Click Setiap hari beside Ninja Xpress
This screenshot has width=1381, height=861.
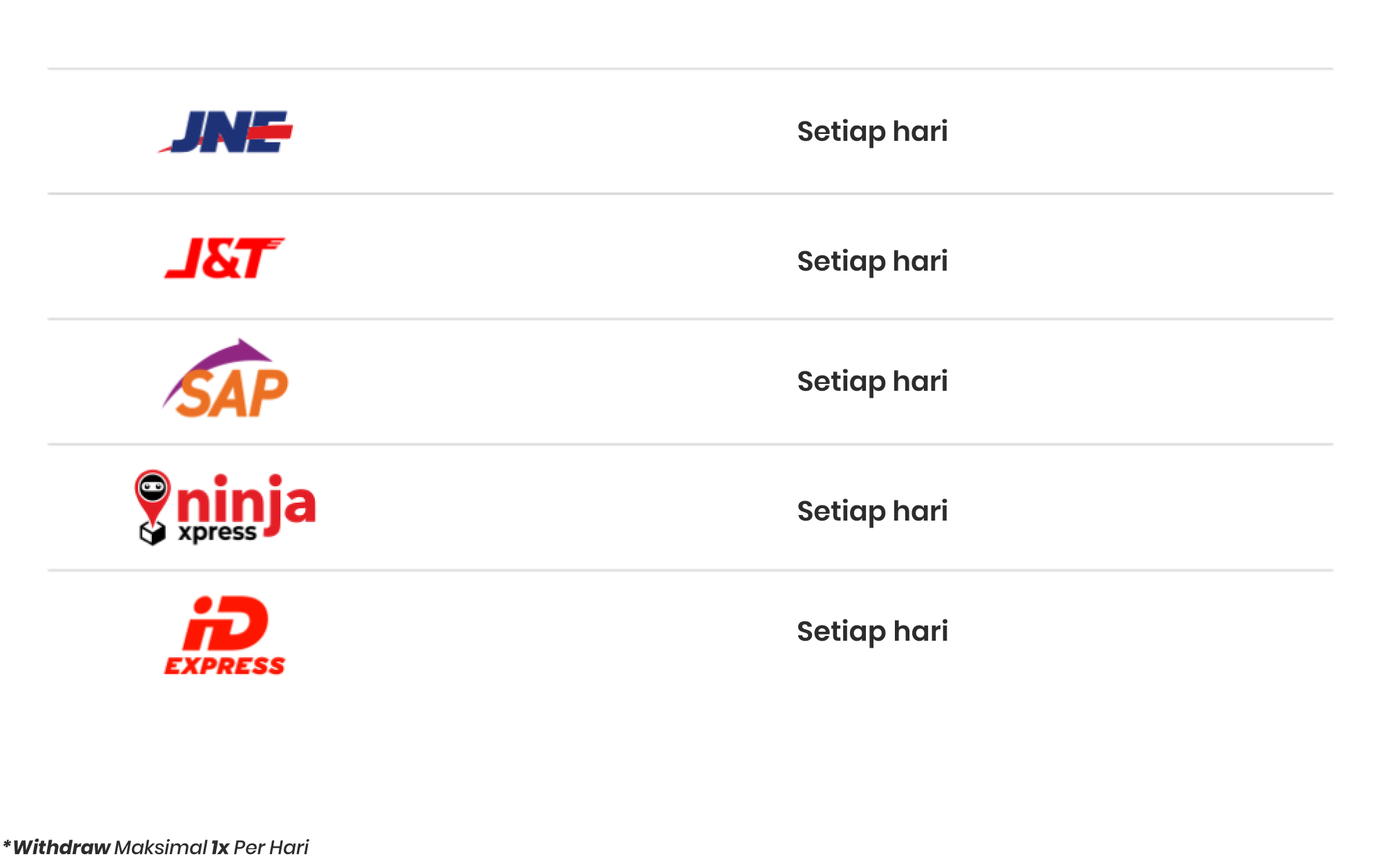[x=872, y=511]
